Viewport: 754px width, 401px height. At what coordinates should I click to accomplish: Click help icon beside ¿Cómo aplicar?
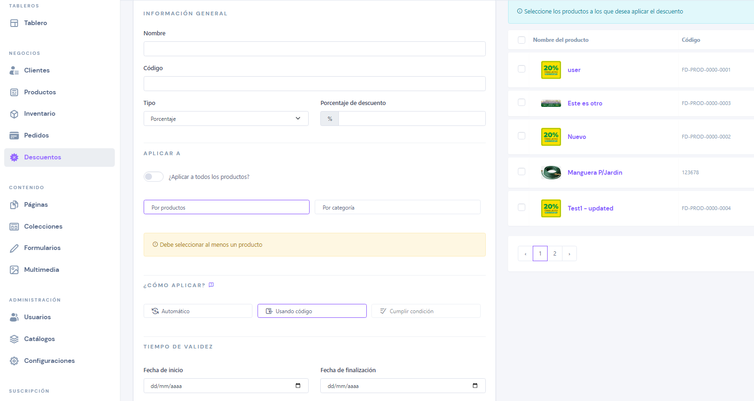tap(211, 285)
